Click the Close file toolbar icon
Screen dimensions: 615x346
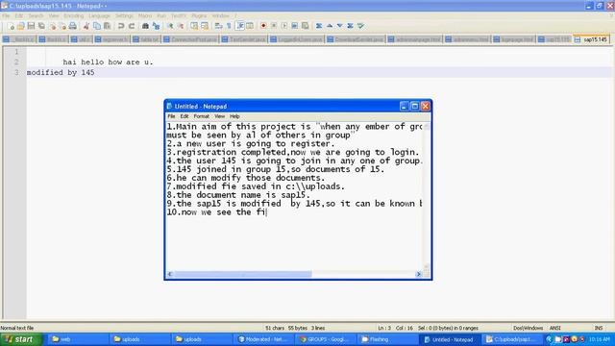[52, 26]
